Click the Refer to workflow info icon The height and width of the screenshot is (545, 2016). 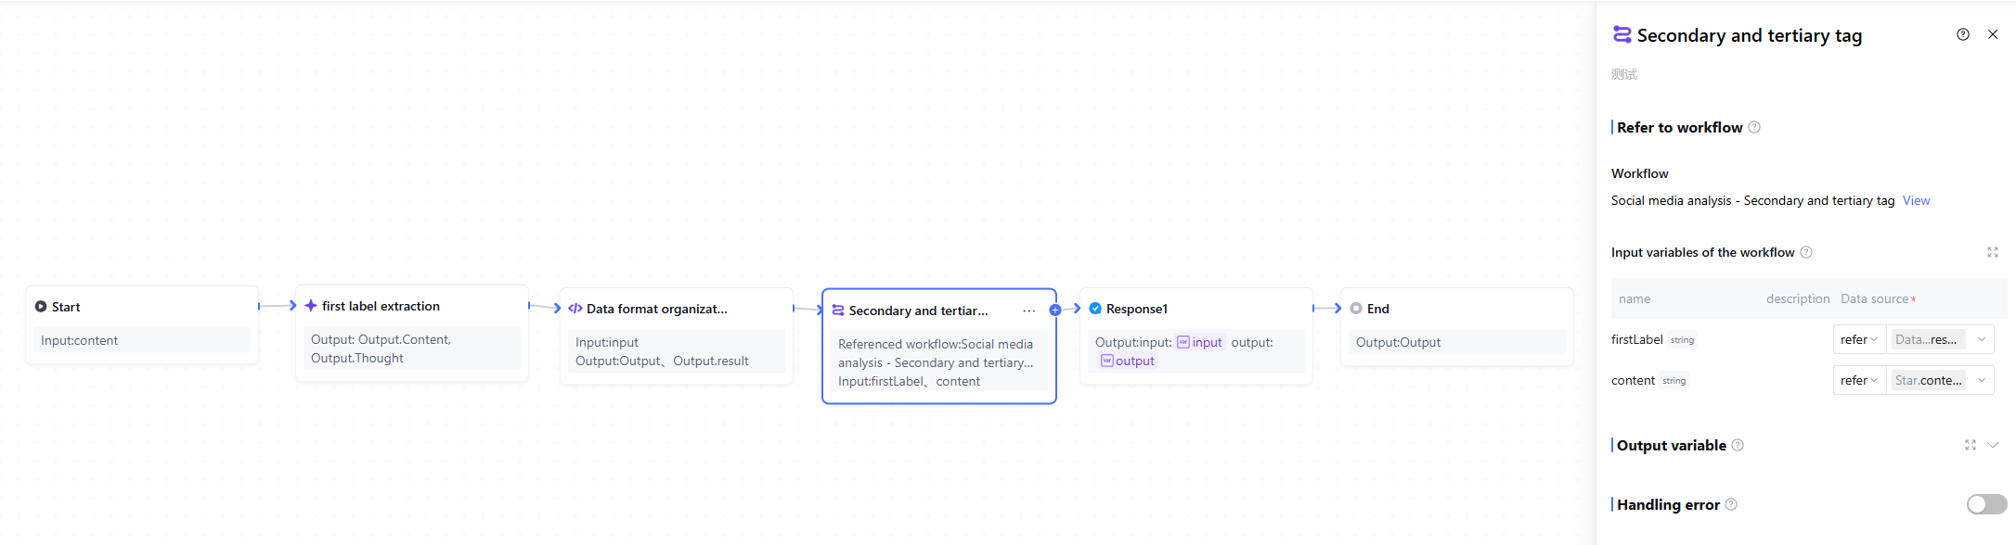point(1754,128)
